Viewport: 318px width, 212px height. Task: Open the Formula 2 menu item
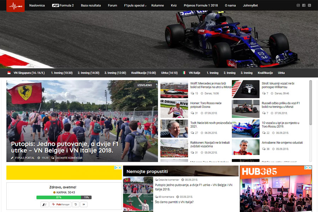(x=63, y=6)
